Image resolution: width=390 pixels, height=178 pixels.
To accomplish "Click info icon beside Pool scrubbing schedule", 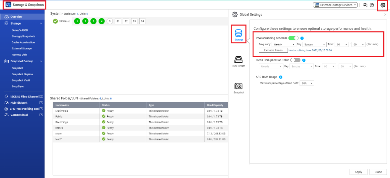I will (302, 38).
